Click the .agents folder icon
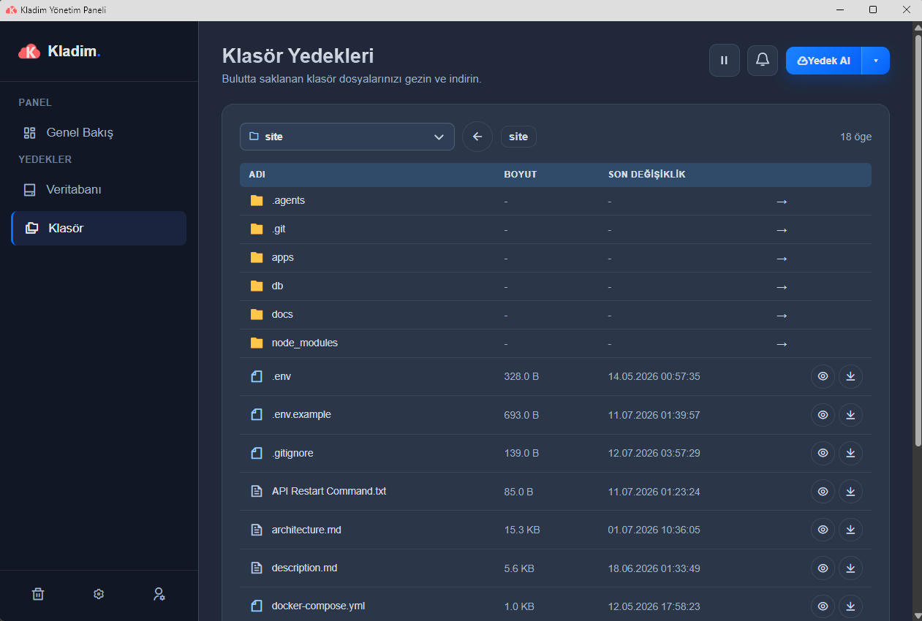 pos(257,200)
